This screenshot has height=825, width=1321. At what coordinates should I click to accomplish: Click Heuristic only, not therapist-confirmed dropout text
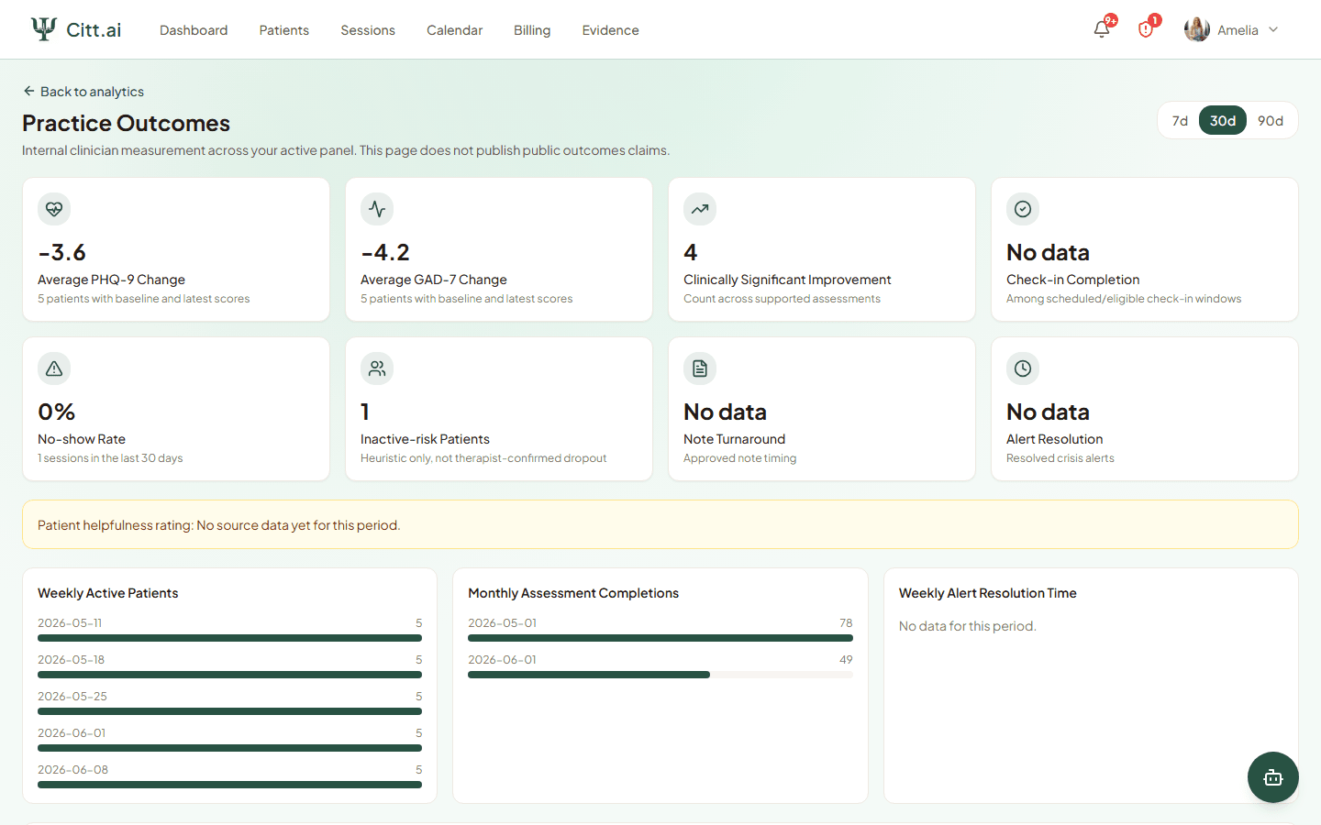click(483, 458)
